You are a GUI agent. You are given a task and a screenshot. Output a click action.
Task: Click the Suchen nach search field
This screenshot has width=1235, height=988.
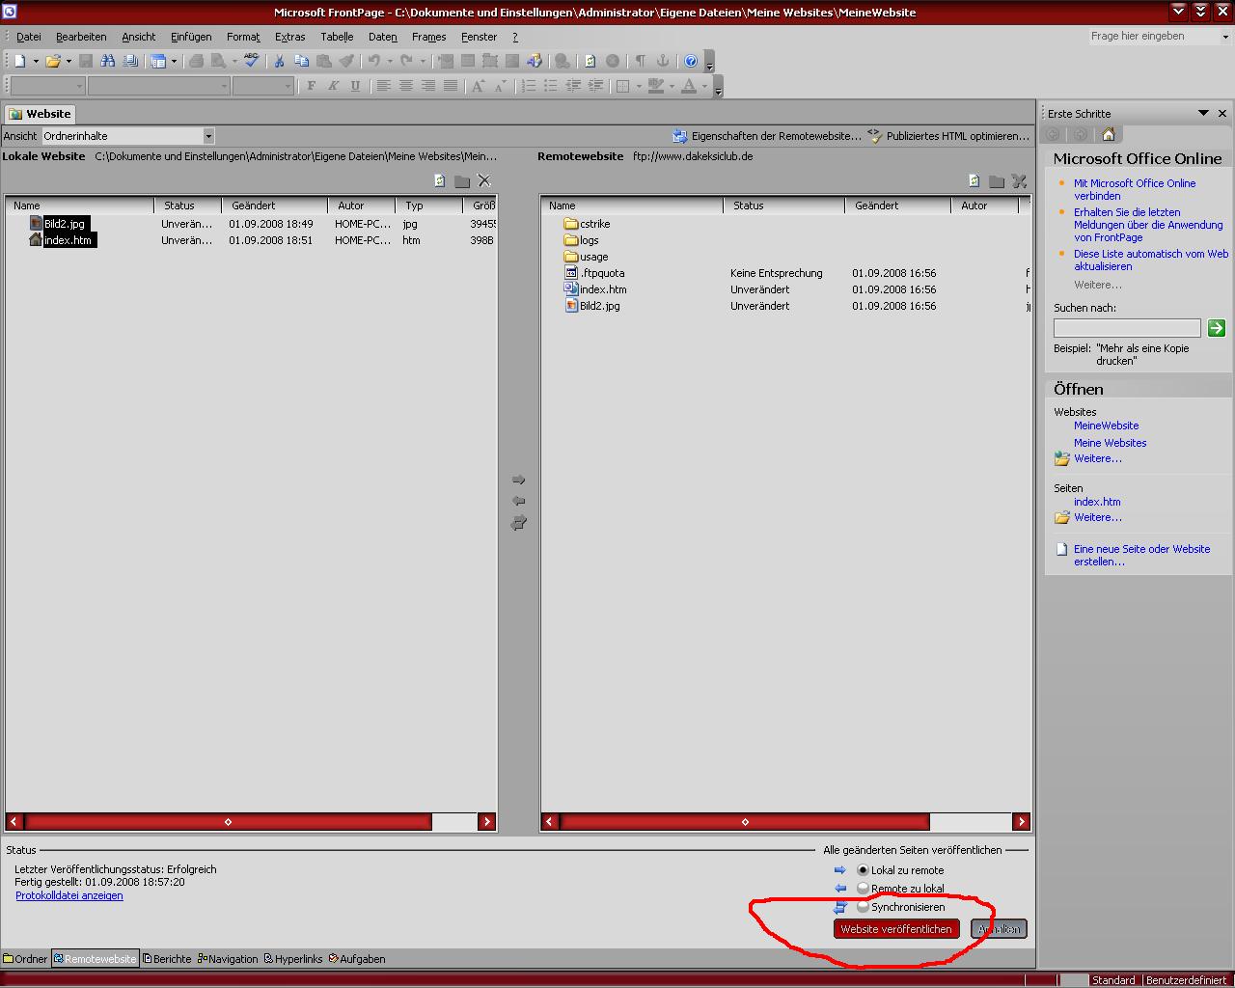point(1127,328)
